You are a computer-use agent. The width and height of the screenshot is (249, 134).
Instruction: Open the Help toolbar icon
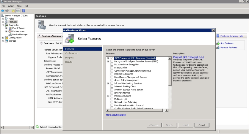pos(24,11)
